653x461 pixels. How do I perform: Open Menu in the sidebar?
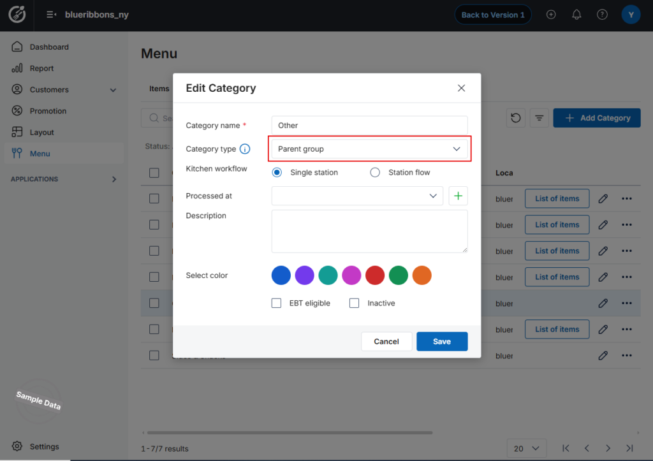pyautogui.click(x=64, y=153)
